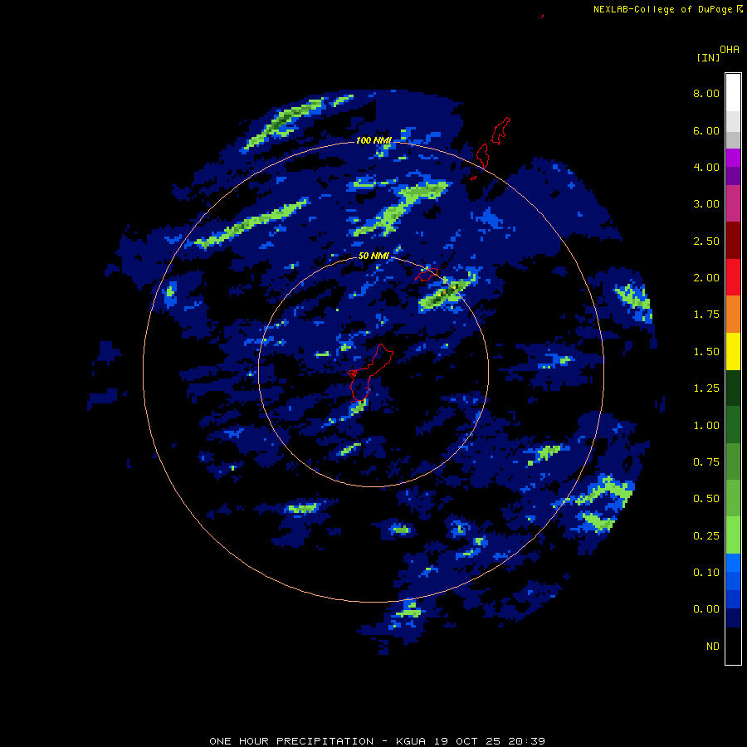Viewport: 747px width, 747px height.
Task: Click the '50 NMI' range ring label
Action: tap(373, 256)
